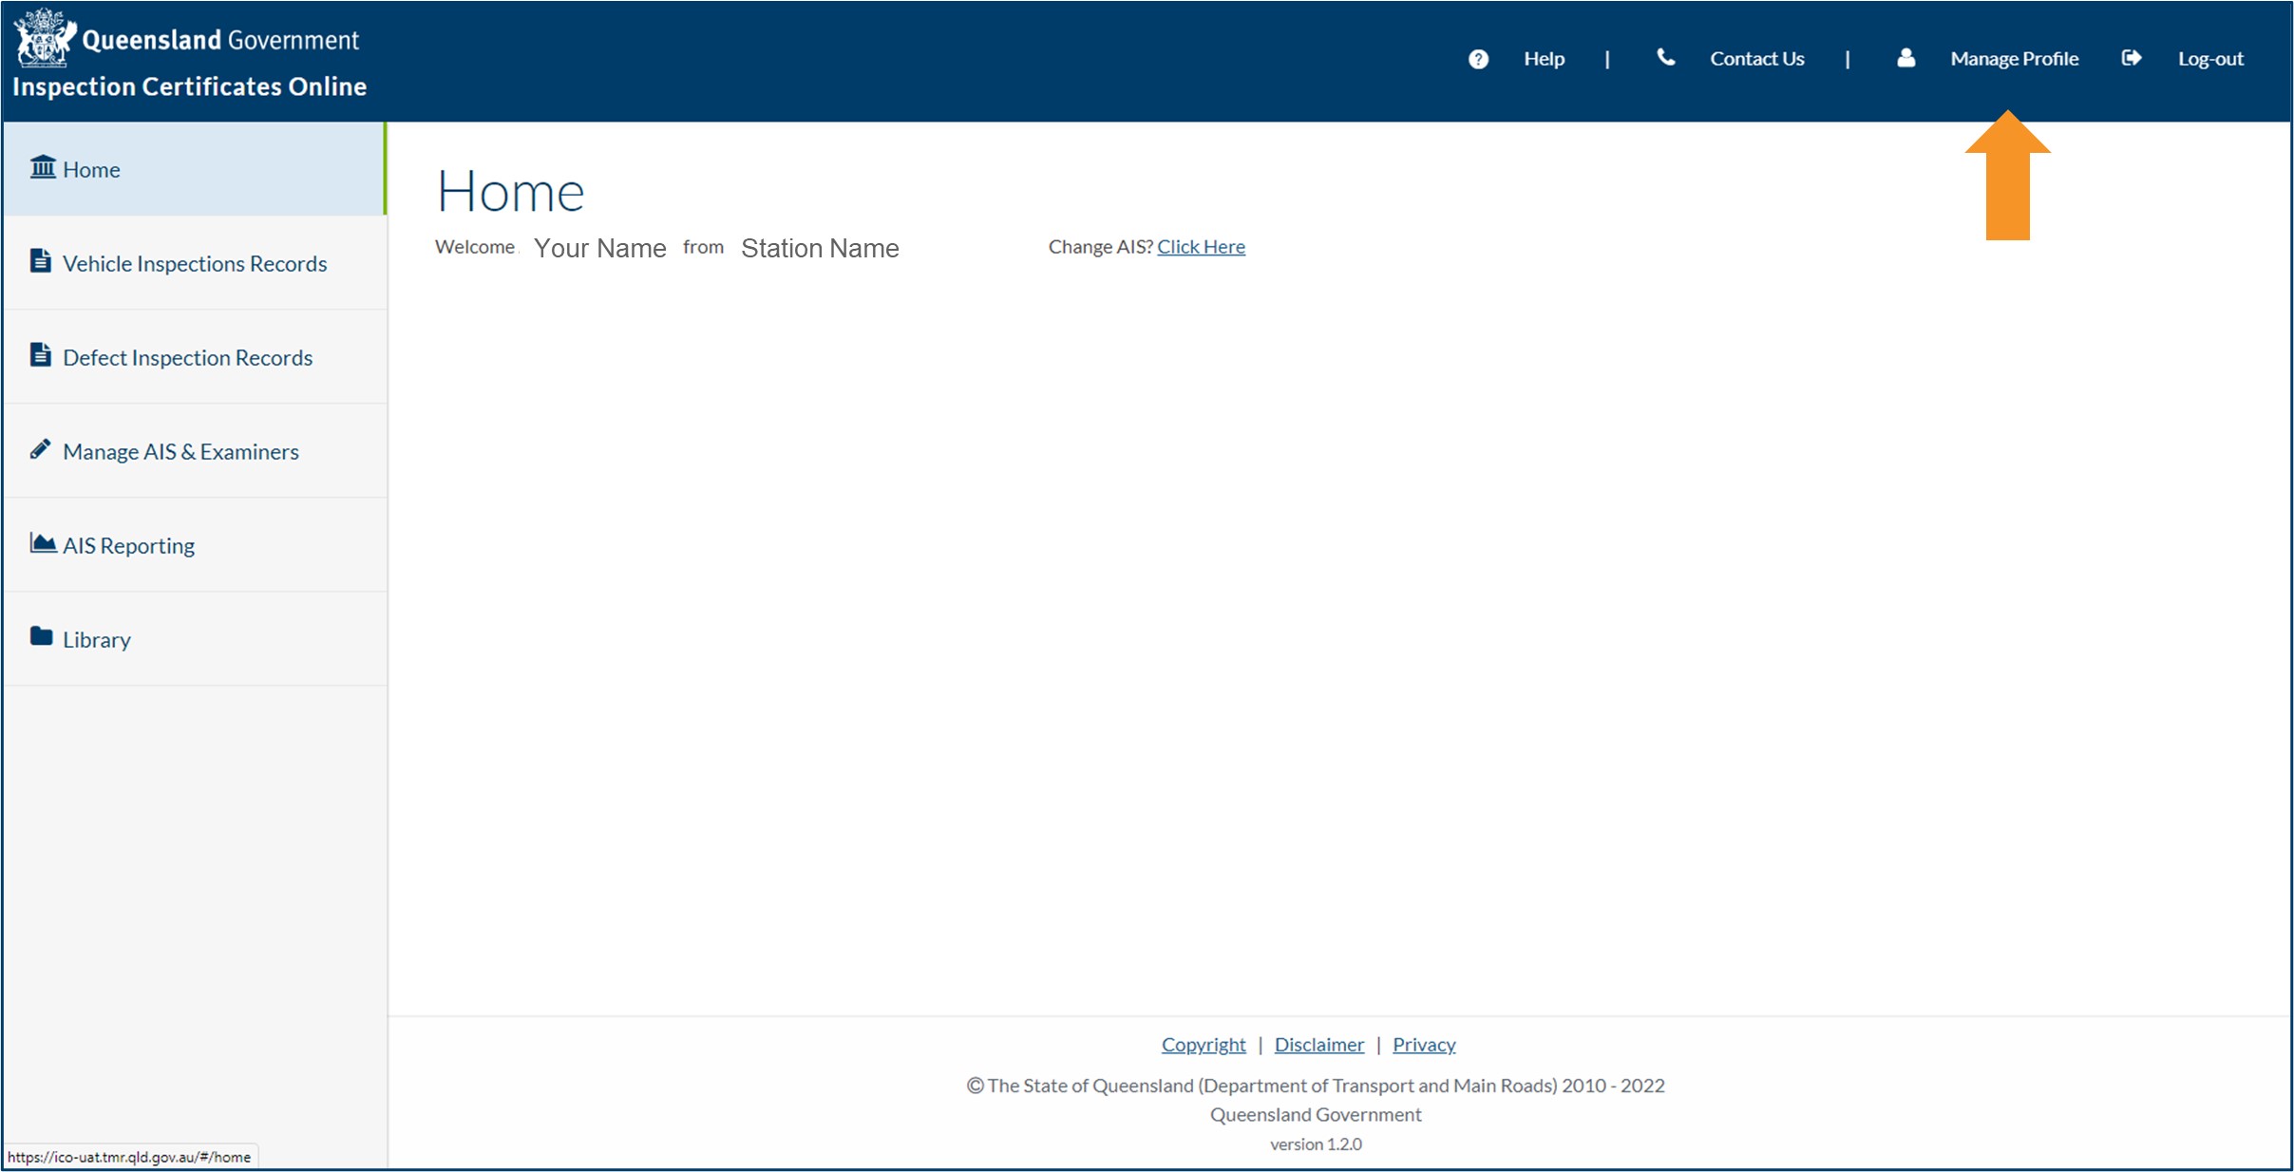Open AIS Reporting from the sidebar
Viewport: 2294px width, 1172px height.
[195, 545]
